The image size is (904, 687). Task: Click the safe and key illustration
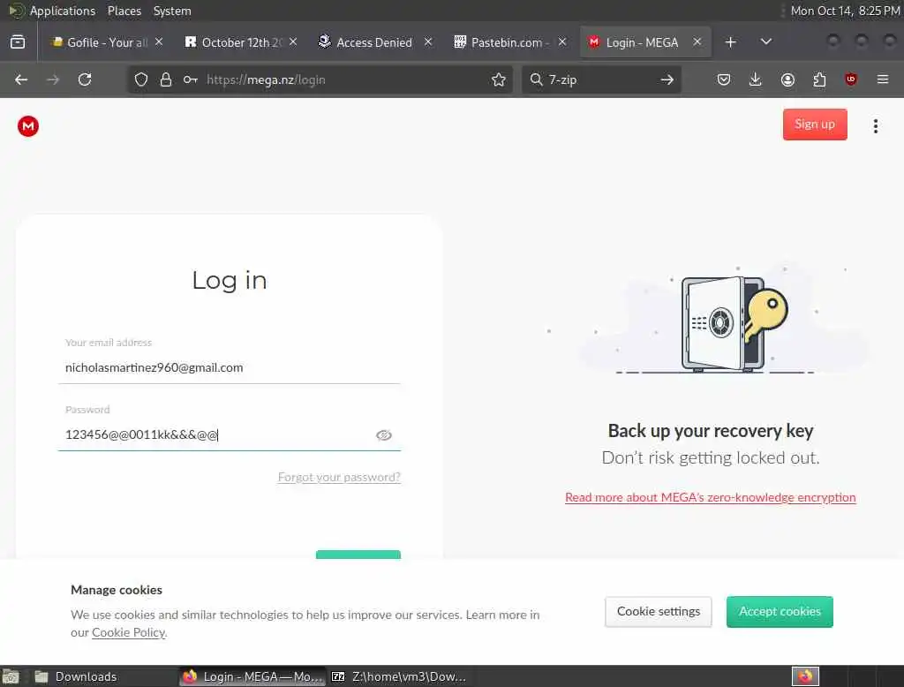point(734,323)
